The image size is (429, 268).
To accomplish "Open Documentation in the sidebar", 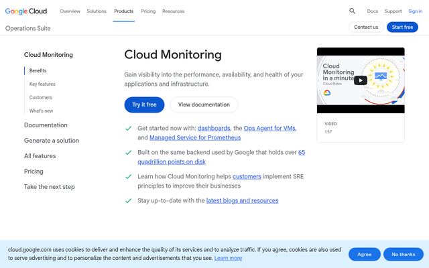I will pos(46,125).
